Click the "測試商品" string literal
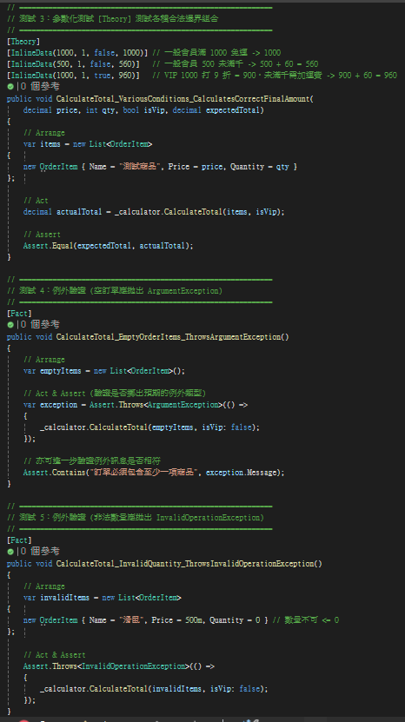The height and width of the screenshot is (722, 405). 140,167
